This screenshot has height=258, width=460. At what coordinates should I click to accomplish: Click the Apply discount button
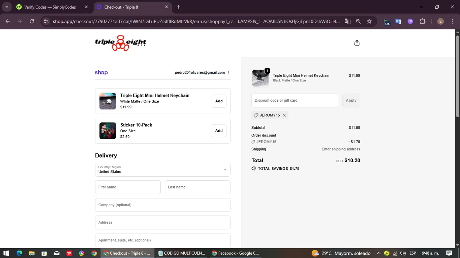[x=351, y=100]
